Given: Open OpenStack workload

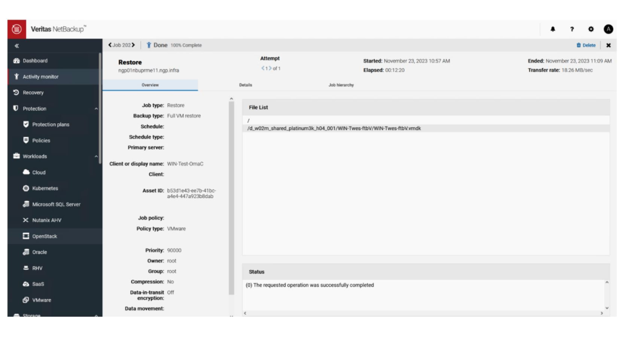Looking at the screenshot, I should (44, 236).
